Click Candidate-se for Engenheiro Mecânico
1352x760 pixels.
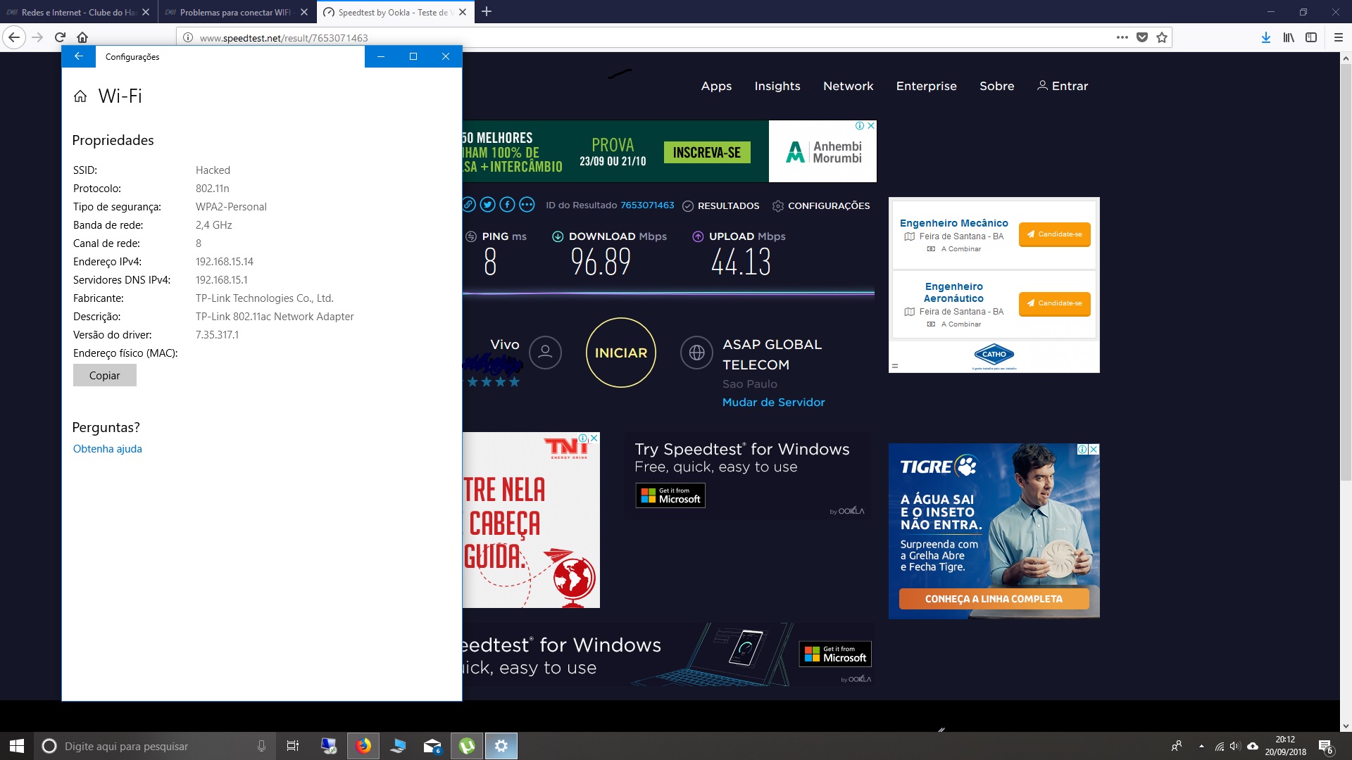click(1054, 234)
